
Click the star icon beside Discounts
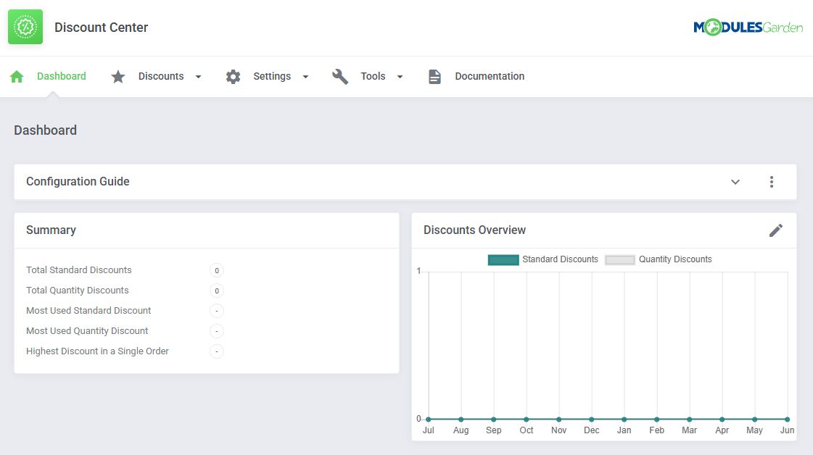pyautogui.click(x=118, y=77)
